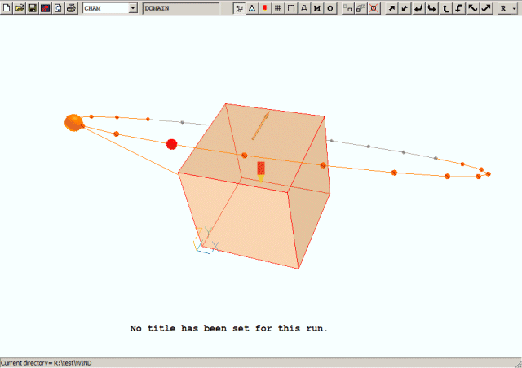Click the pedestal-shaped toolbar icon
522x368 pixels.
(x=304, y=8)
